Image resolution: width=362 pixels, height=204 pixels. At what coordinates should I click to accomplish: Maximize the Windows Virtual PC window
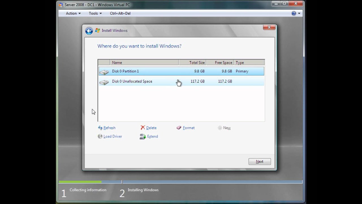(x=284, y=4)
